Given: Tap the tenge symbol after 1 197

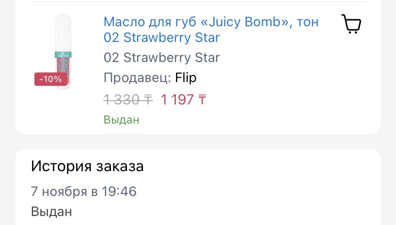Looking at the screenshot, I should coord(202,99).
